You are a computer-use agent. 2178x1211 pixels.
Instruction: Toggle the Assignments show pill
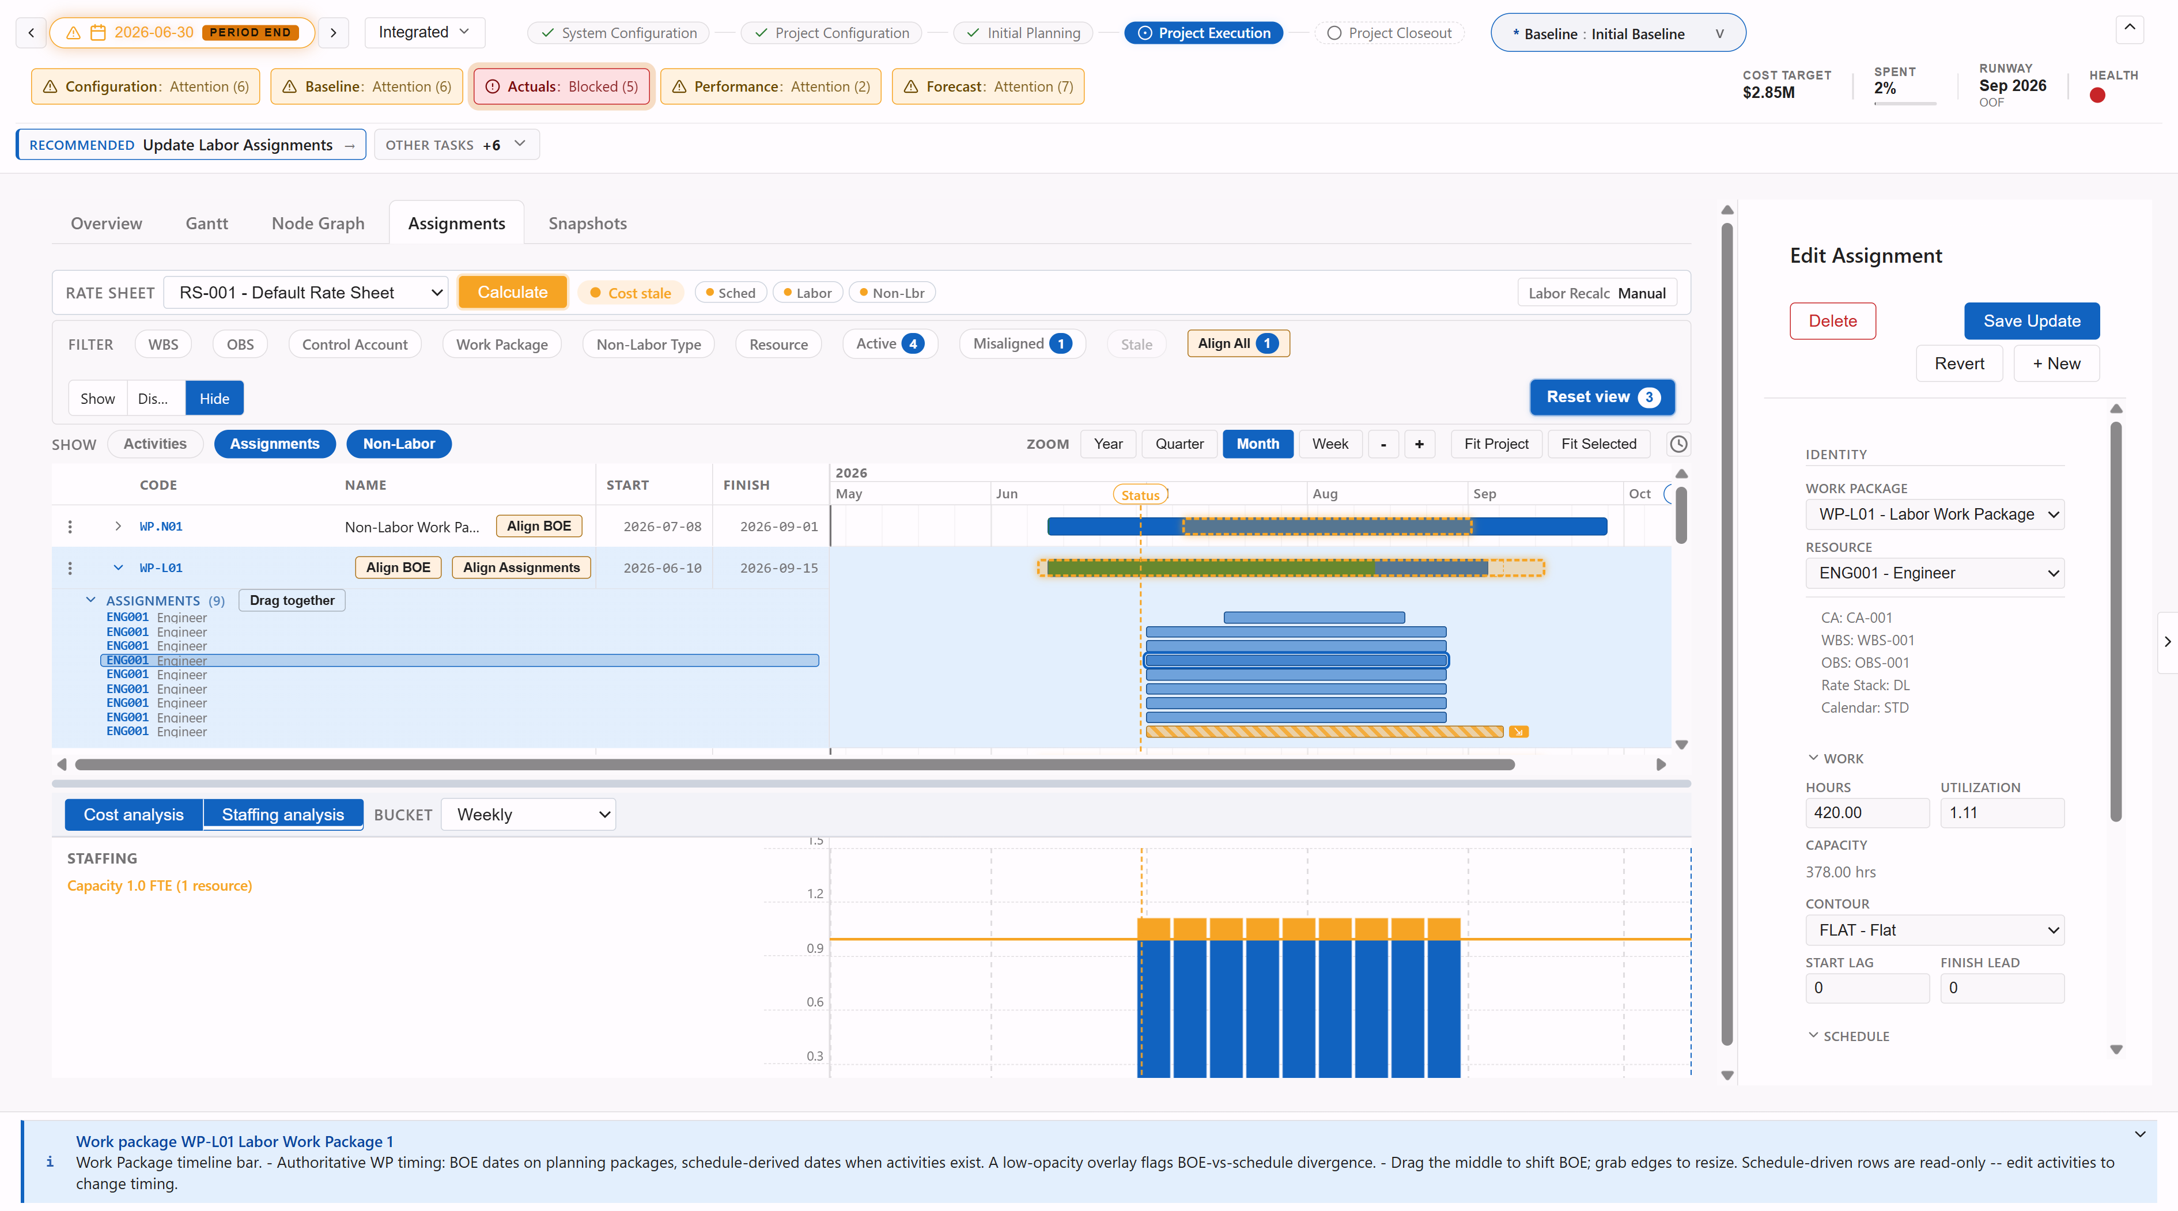tap(275, 444)
